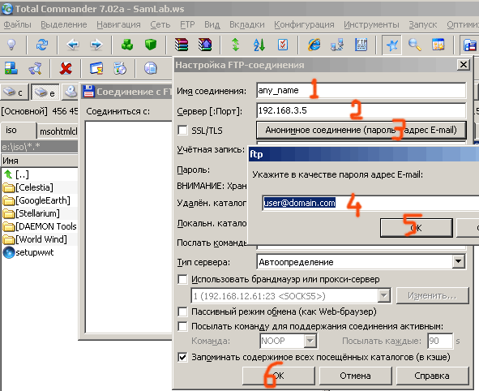Open the Навигация menu
479x391 pixels.
(118, 24)
